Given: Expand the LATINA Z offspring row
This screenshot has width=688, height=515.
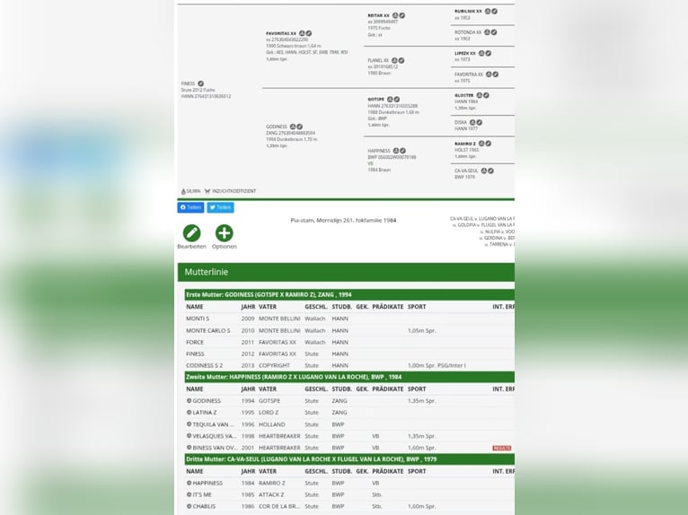Looking at the screenshot, I should tap(189, 413).
